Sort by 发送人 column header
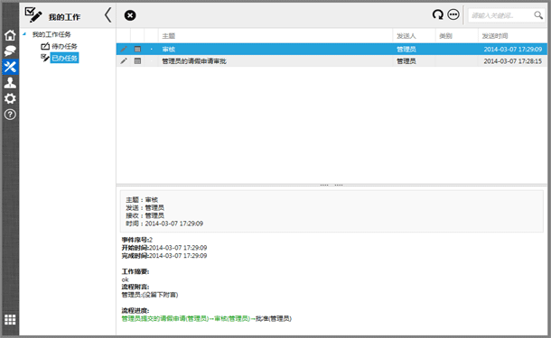The height and width of the screenshot is (338, 551). coord(406,36)
